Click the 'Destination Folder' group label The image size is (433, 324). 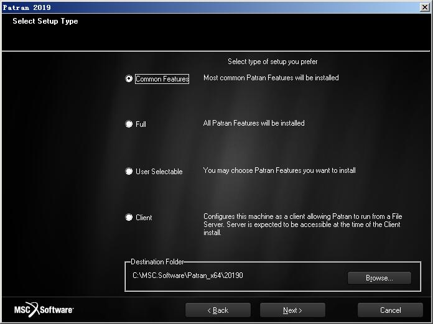click(157, 262)
